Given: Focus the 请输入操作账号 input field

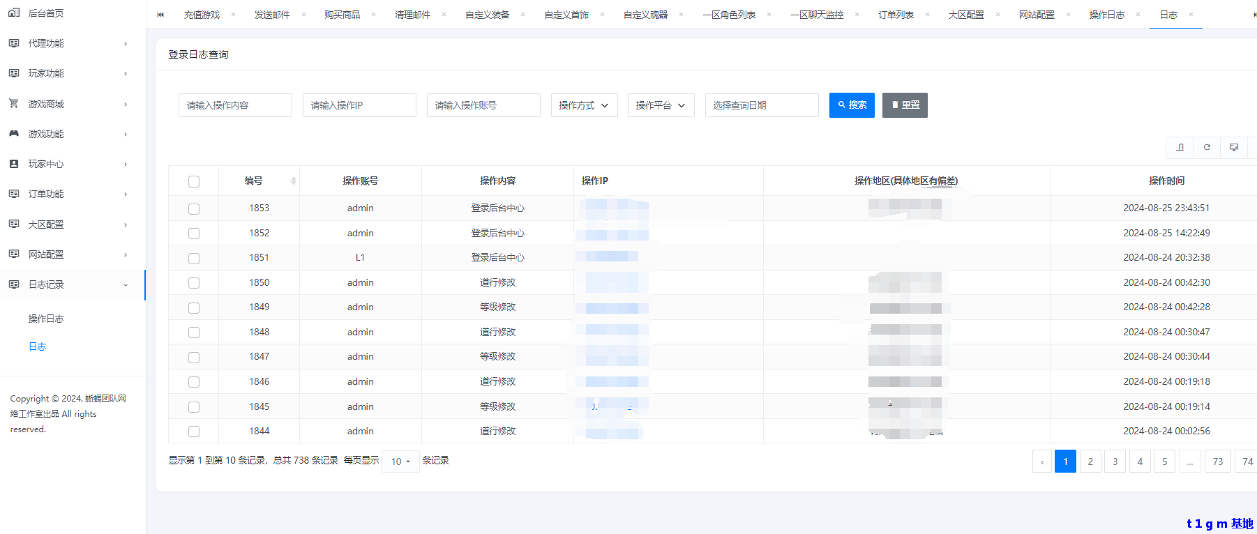Looking at the screenshot, I should click(483, 105).
